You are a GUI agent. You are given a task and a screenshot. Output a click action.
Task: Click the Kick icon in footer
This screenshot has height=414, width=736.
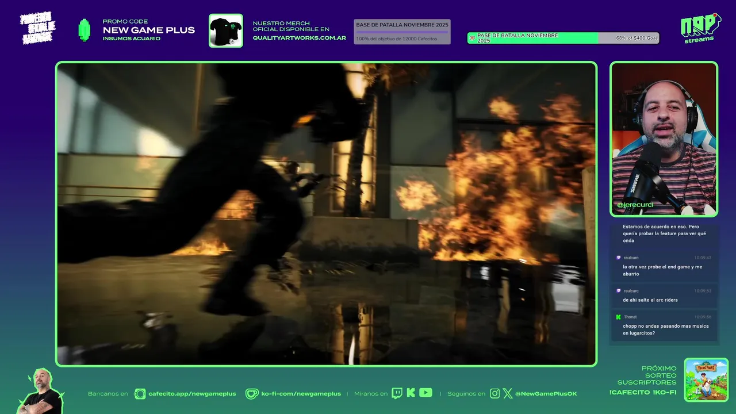(x=411, y=393)
